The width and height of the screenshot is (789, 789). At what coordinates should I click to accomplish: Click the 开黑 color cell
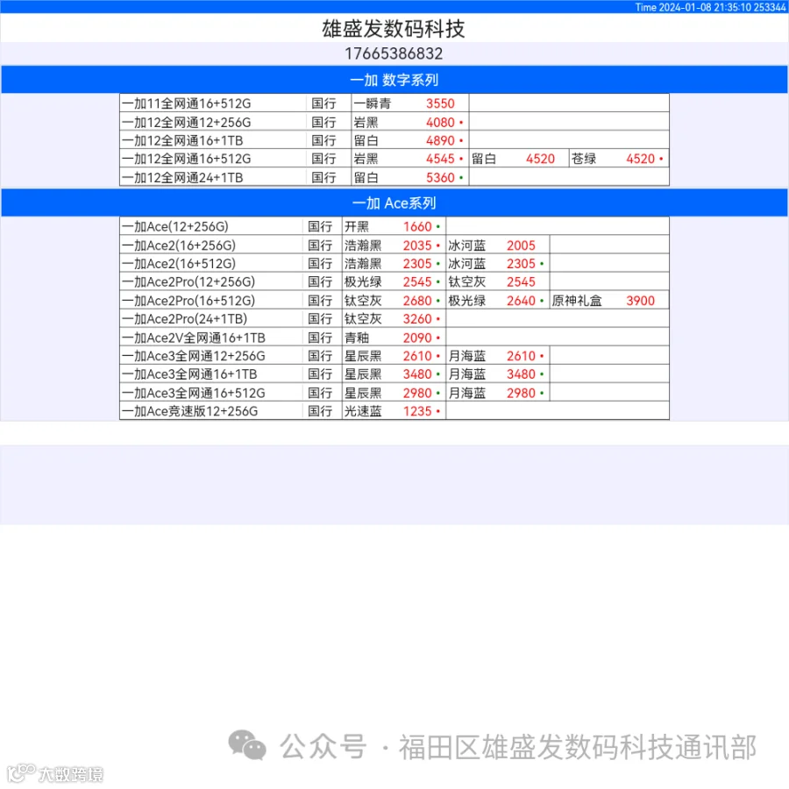click(x=357, y=226)
